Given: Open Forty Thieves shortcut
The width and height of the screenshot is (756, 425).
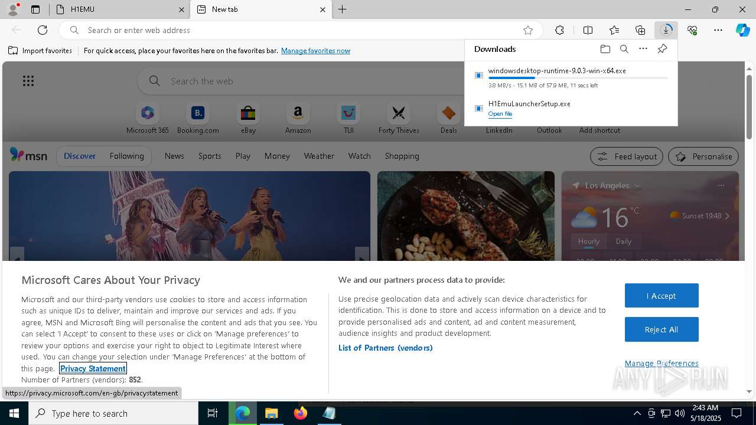Looking at the screenshot, I should coord(399,119).
